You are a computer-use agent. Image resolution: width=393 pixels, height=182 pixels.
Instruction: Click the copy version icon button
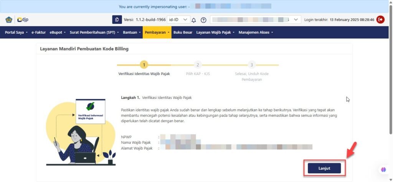pyautogui.click(x=117, y=20)
